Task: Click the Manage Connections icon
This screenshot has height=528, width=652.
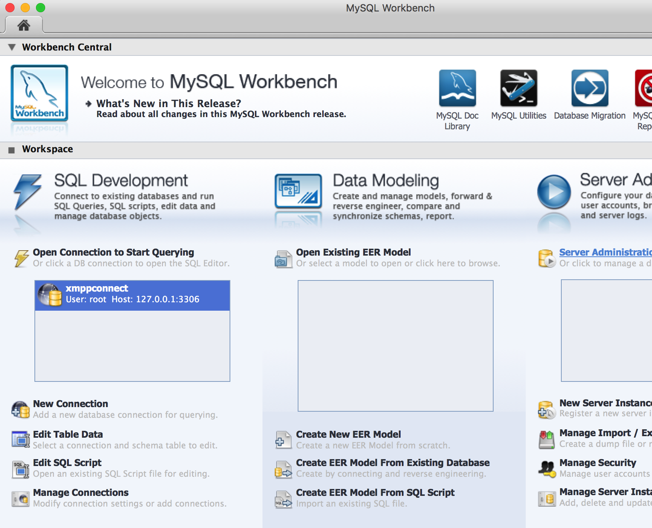Action: tap(20, 499)
